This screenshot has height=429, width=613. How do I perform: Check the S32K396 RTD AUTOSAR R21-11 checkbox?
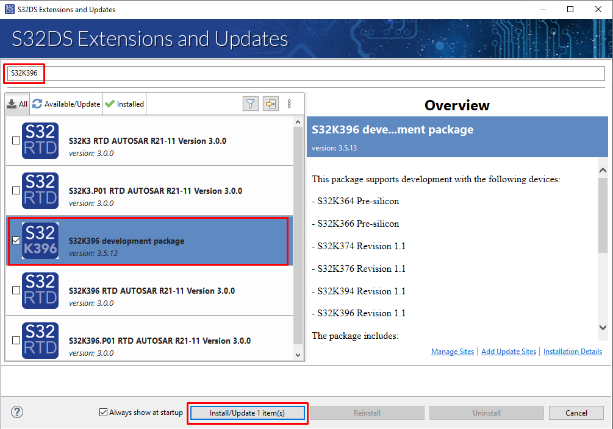click(x=16, y=290)
